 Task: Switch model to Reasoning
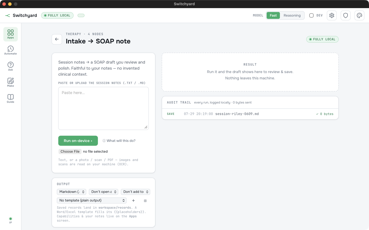pyautogui.click(x=292, y=16)
